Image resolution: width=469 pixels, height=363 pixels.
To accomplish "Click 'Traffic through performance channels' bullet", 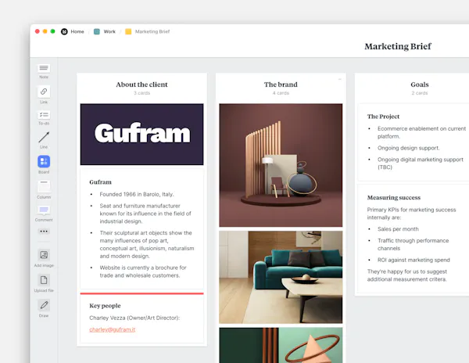I will pyautogui.click(x=413, y=245).
